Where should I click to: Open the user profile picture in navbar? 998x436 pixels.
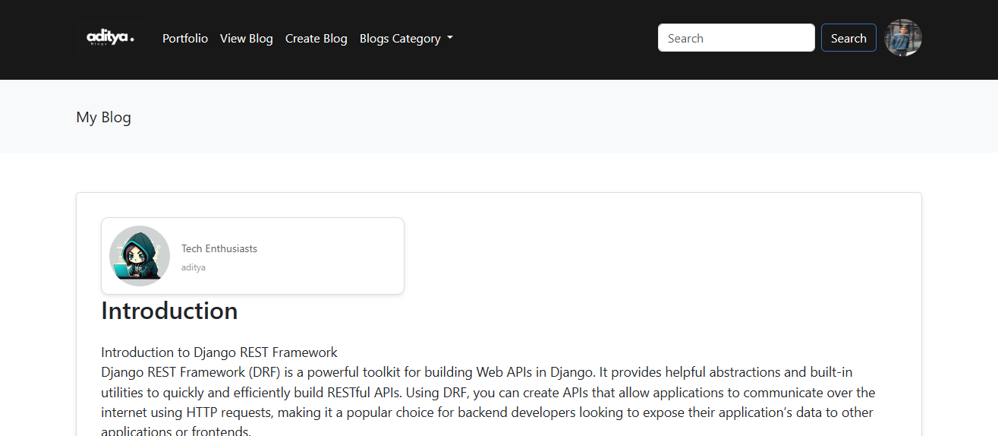click(903, 38)
